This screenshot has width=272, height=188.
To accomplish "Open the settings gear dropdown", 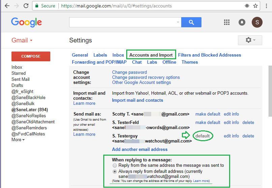I will click(250, 40).
